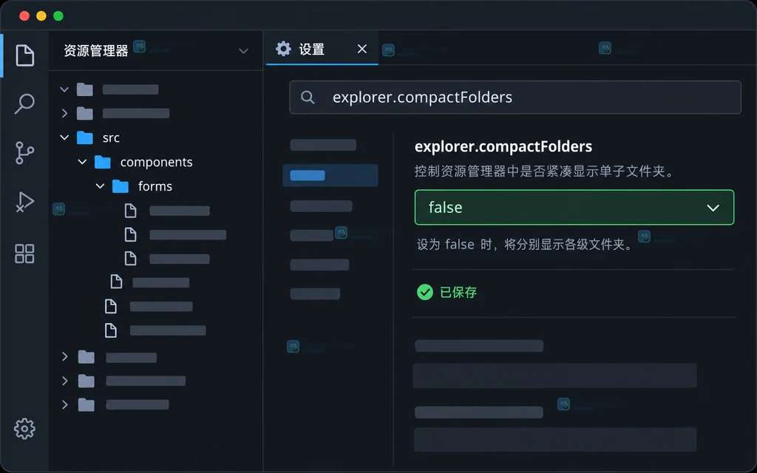Viewport: 757px width, 473px height.
Task: Click the explorer.compactFolders setting title
Action: click(503, 146)
